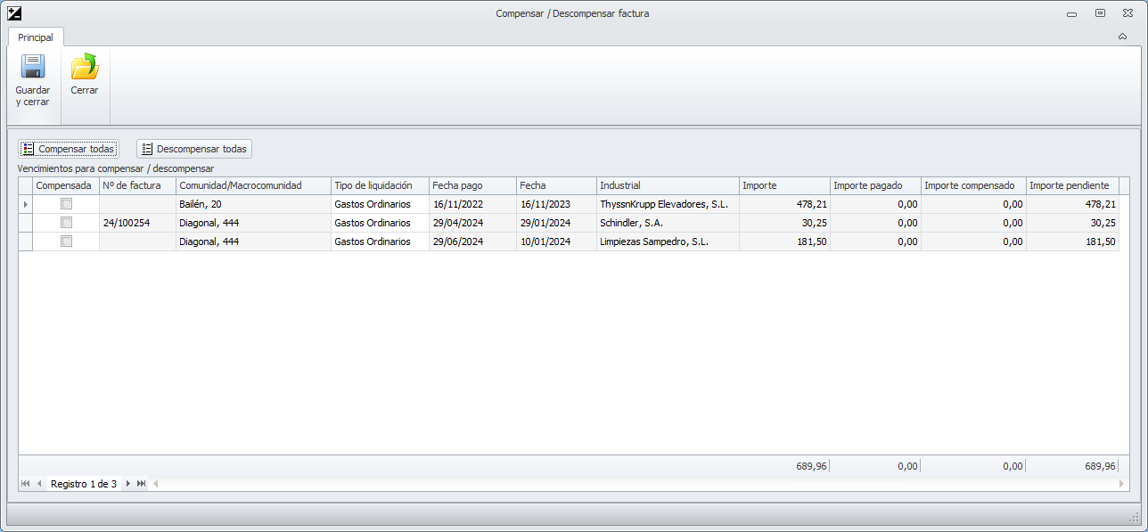Click Registro 1 de 3 record indicator
This screenshot has height=532, width=1148.
pyautogui.click(x=84, y=484)
